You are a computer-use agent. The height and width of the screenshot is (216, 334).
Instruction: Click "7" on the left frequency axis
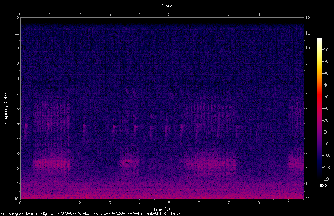(x=18, y=93)
